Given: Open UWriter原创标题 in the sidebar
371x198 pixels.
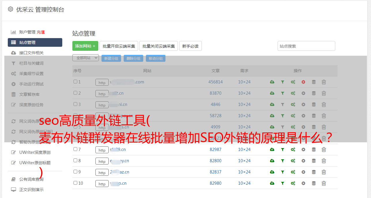Looking at the screenshot, I should pyautogui.click(x=35, y=163).
